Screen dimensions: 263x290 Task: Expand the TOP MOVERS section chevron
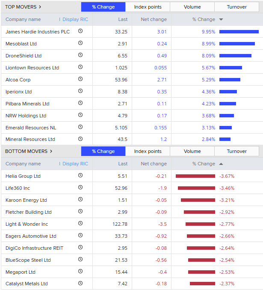(x=40, y=7)
